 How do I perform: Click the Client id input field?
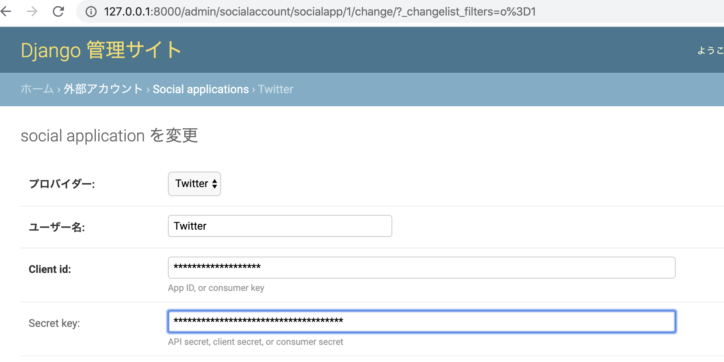click(x=421, y=268)
